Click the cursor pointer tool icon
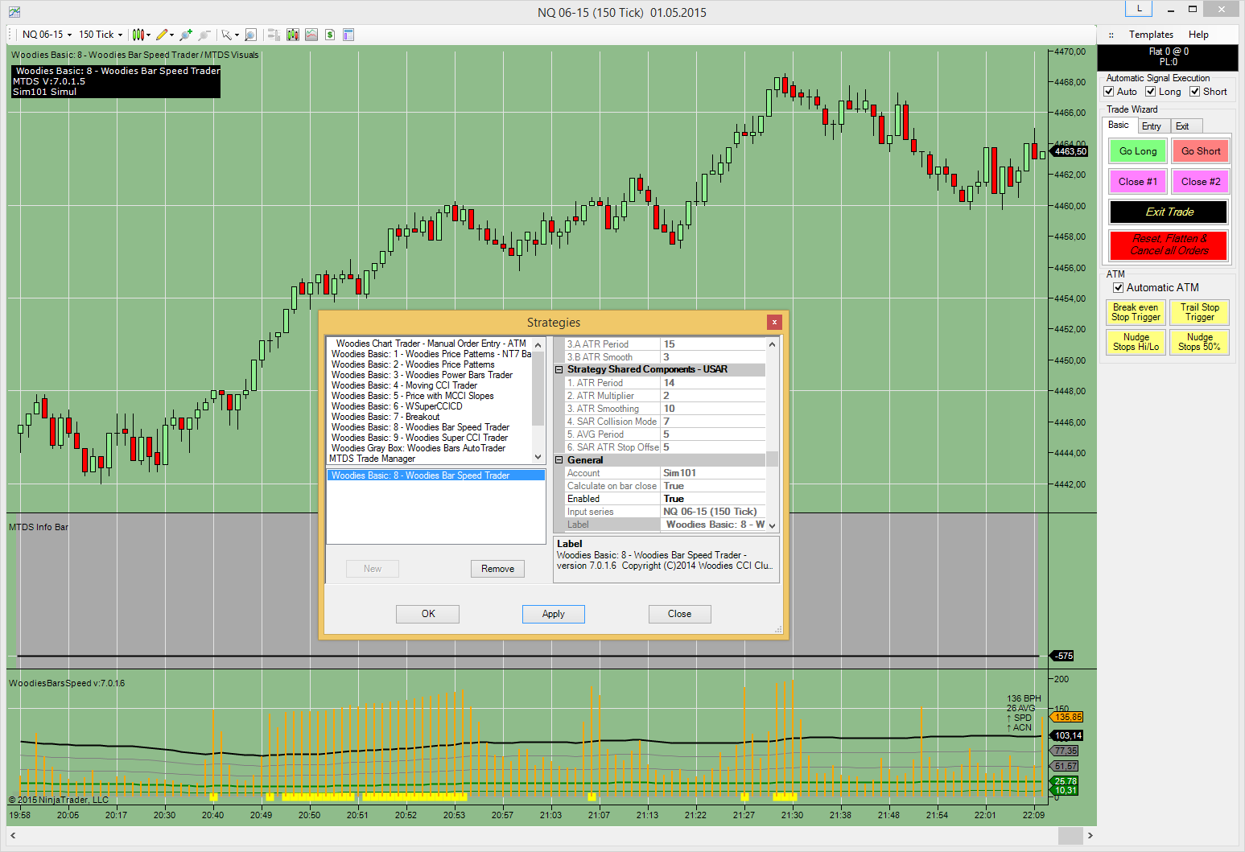Viewport: 1245px width, 852px height. tap(227, 35)
